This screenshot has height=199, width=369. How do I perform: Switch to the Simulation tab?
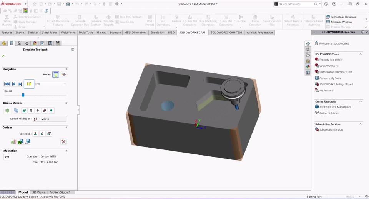[x=158, y=32]
